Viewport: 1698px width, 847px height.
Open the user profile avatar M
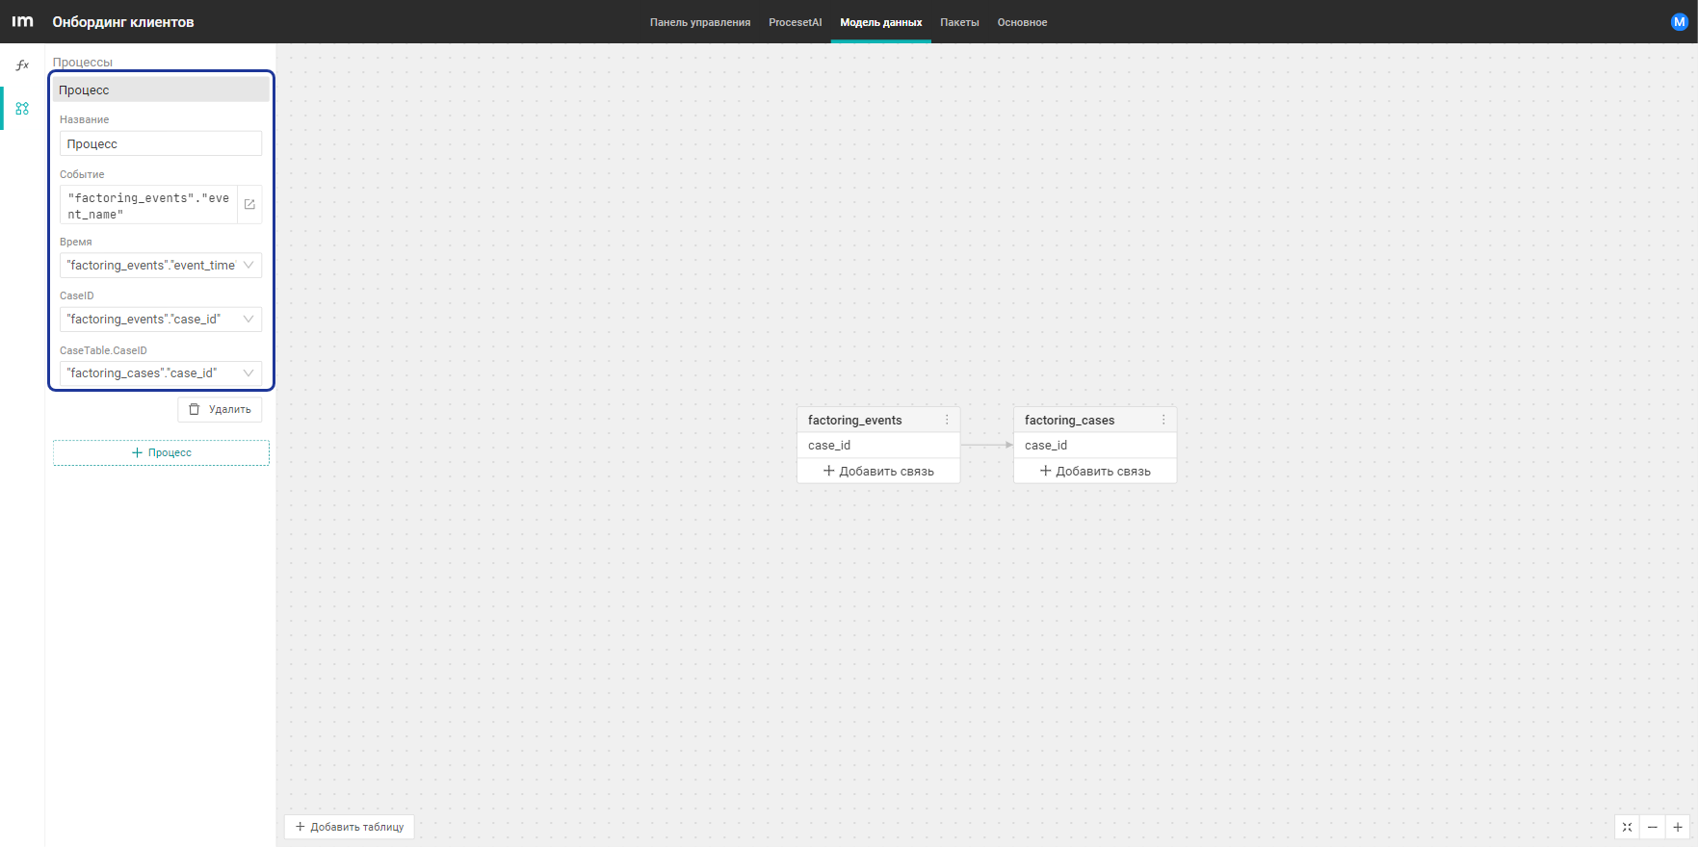(x=1680, y=22)
